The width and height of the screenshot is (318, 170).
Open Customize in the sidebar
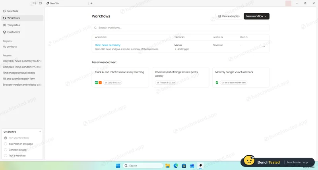pyautogui.click(x=22, y=32)
